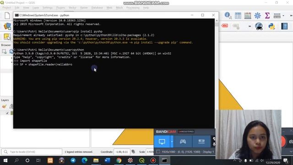The height and width of the screenshot is (165, 293).
Task: Switch to QGIS from the taskbar
Action: (141, 160)
